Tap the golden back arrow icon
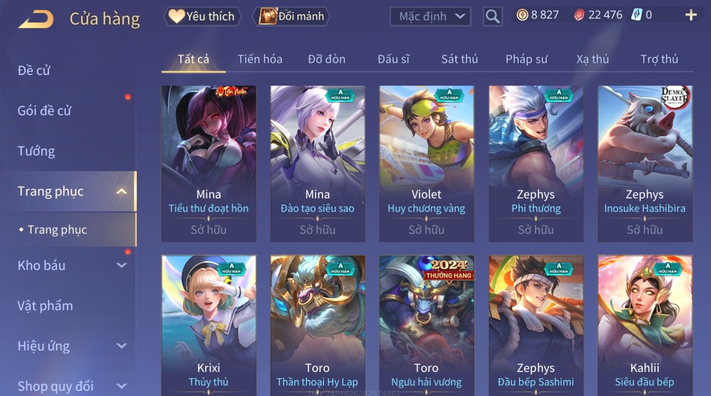Image resolution: width=711 pixels, height=396 pixels. coord(36,19)
